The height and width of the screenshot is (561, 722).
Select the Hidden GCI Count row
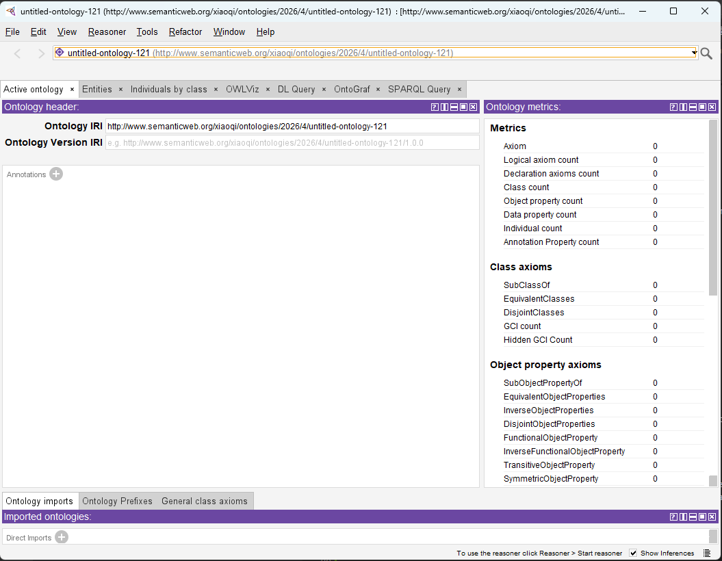[x=603, y=340]
